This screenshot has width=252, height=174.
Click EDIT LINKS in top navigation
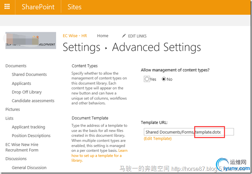click(137, 36)
